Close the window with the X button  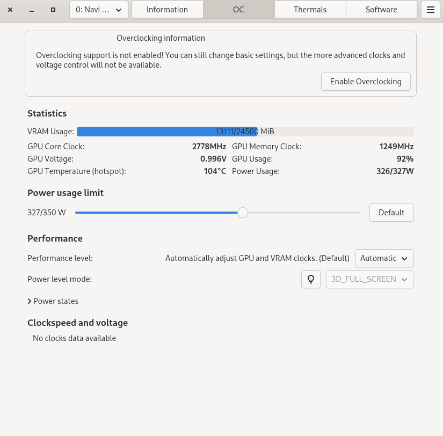coord(10,10)
